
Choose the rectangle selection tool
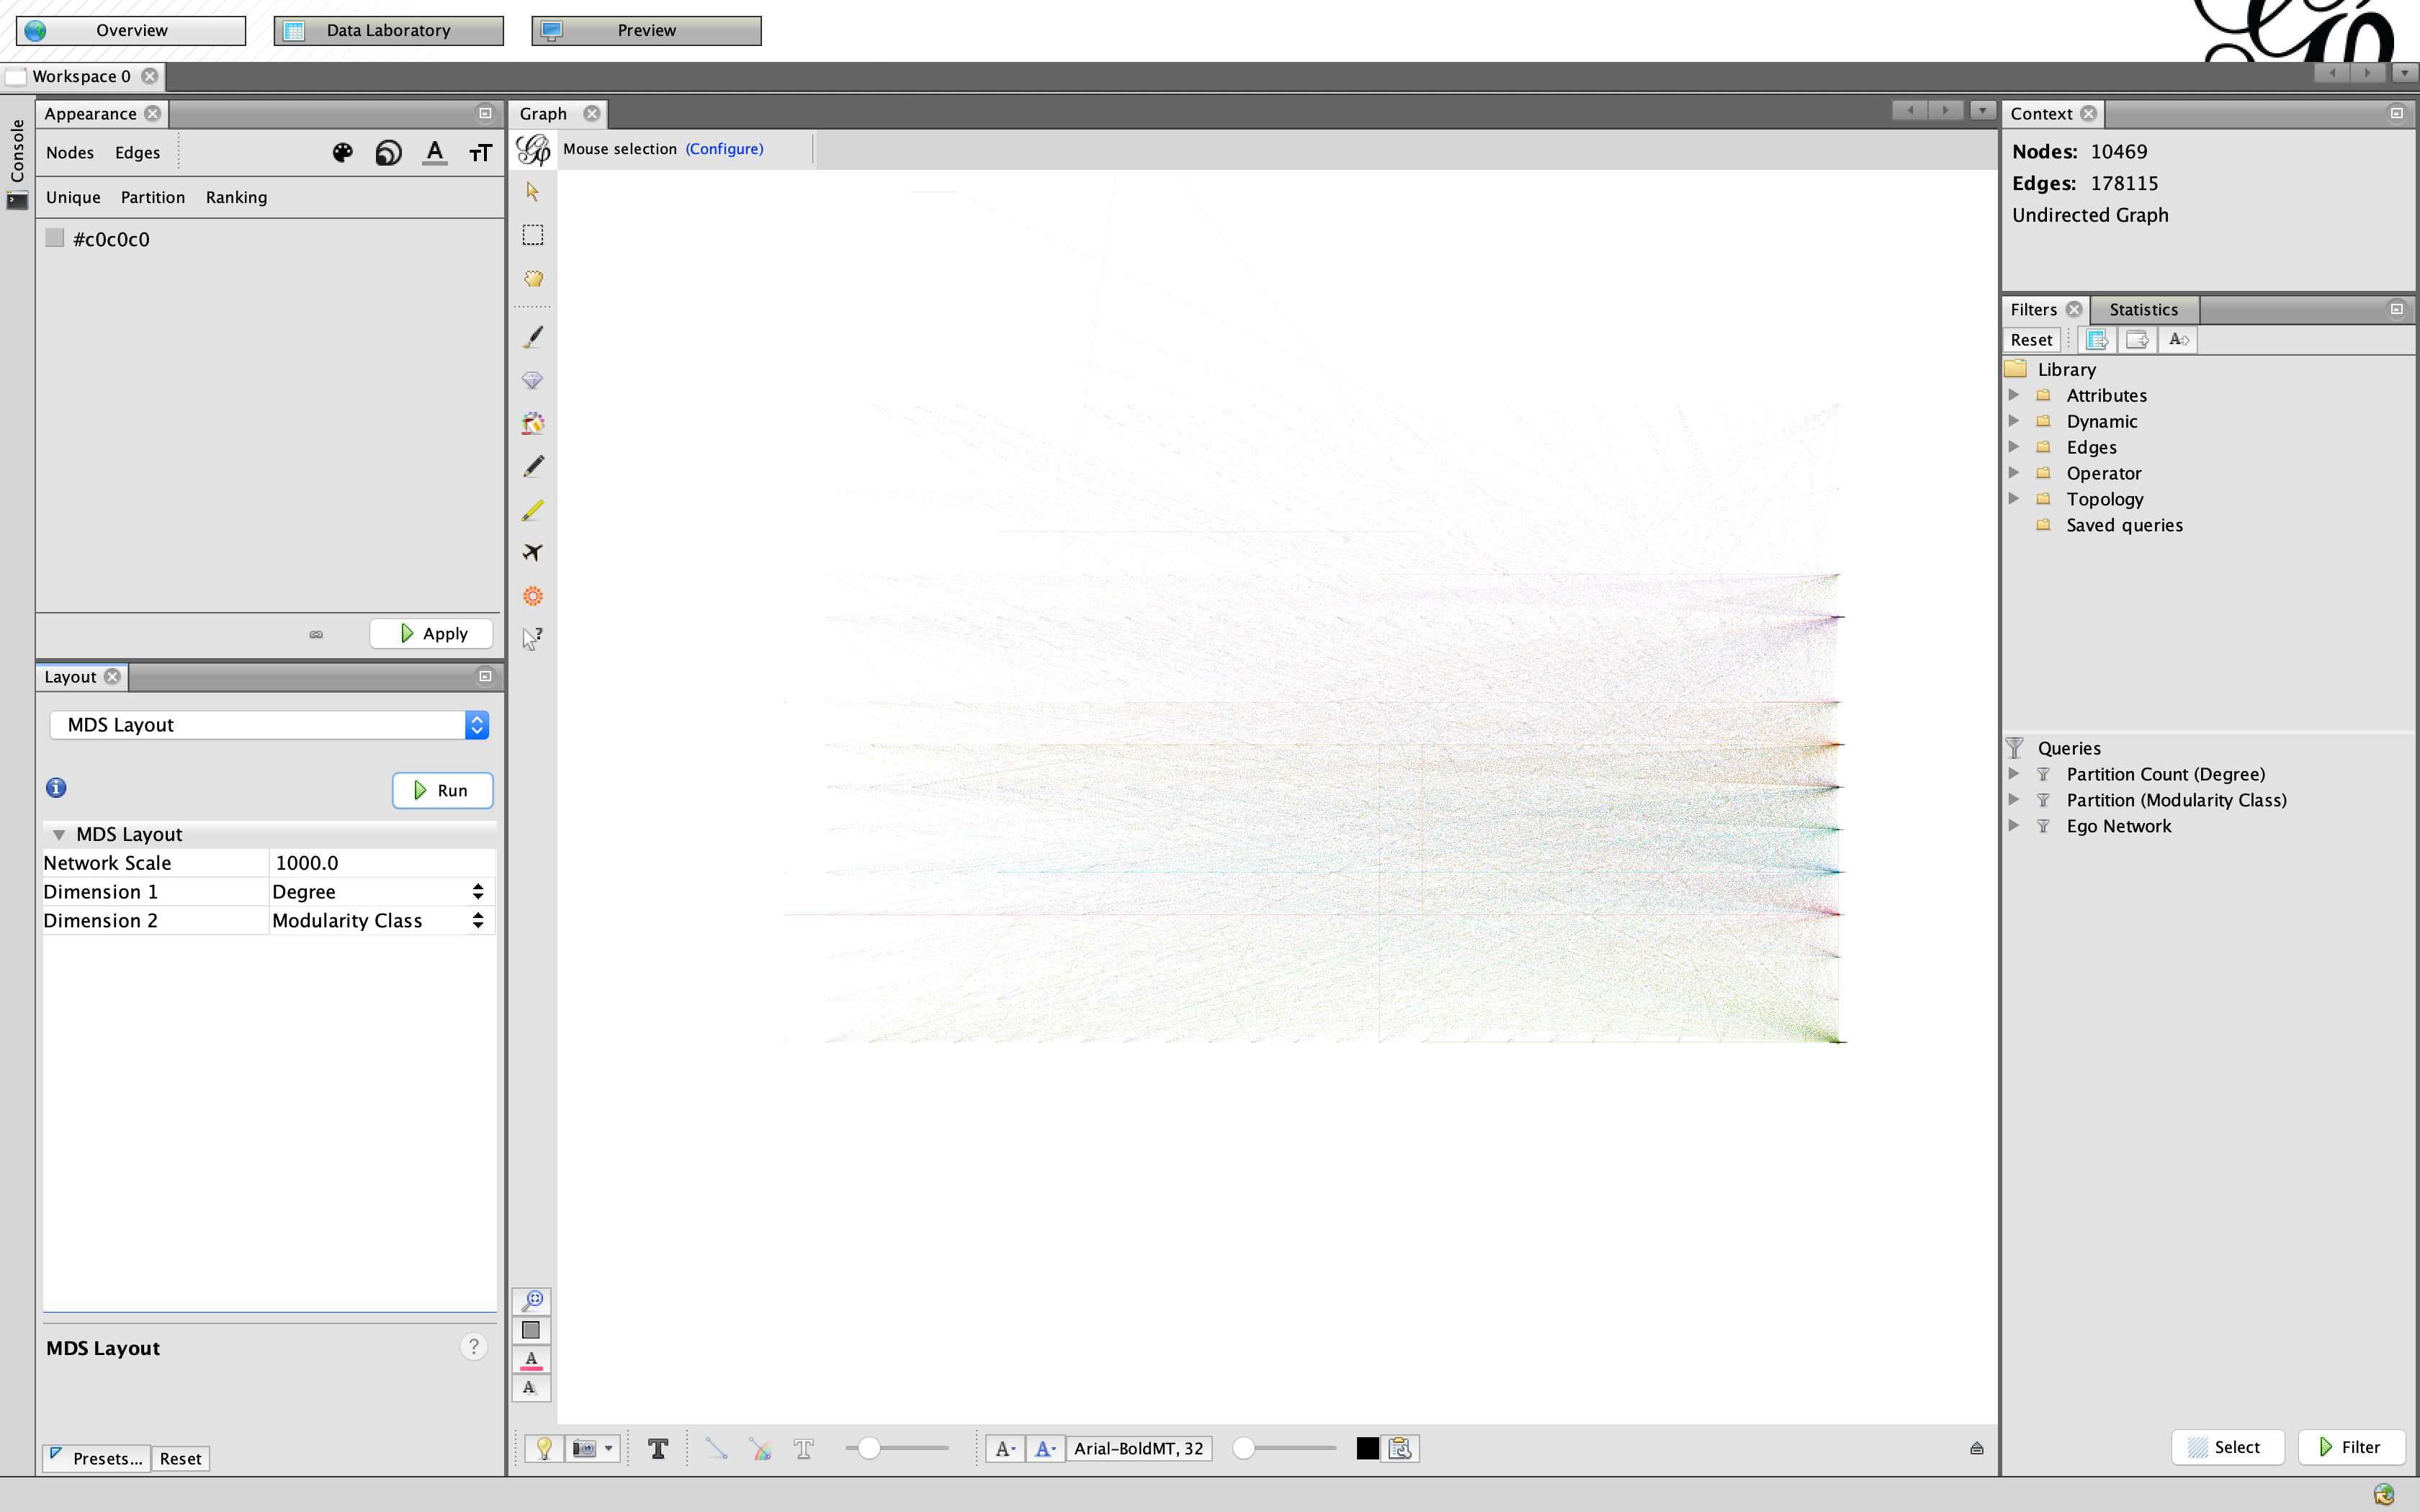tap(533, 234)
